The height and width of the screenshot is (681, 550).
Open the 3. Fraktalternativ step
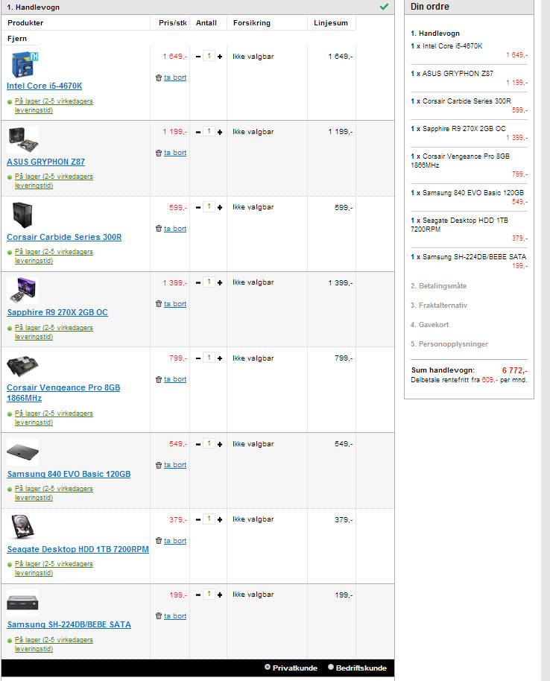click(x=439, y=305)
